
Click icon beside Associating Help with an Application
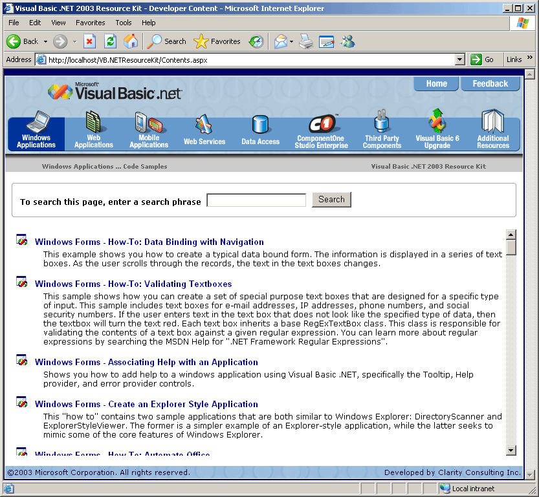coord(21,360)
